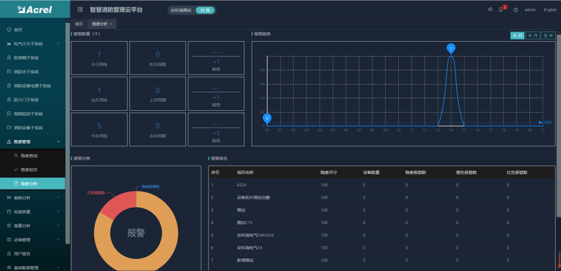Open 隐患派发 in the sidebar
Viewport: 561px width, 271px height.
[x=30, y=170]
